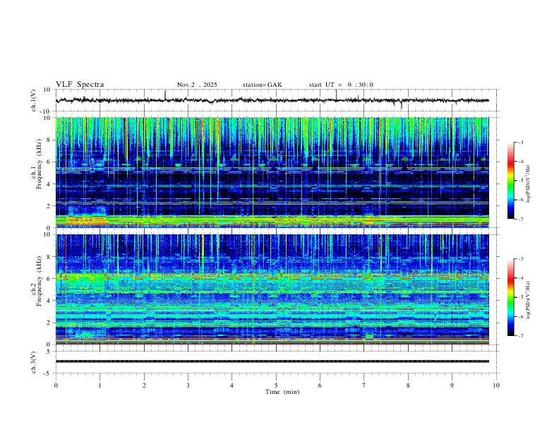Select the date text "Nov.2 , 2025"

(x=197, y=85)
